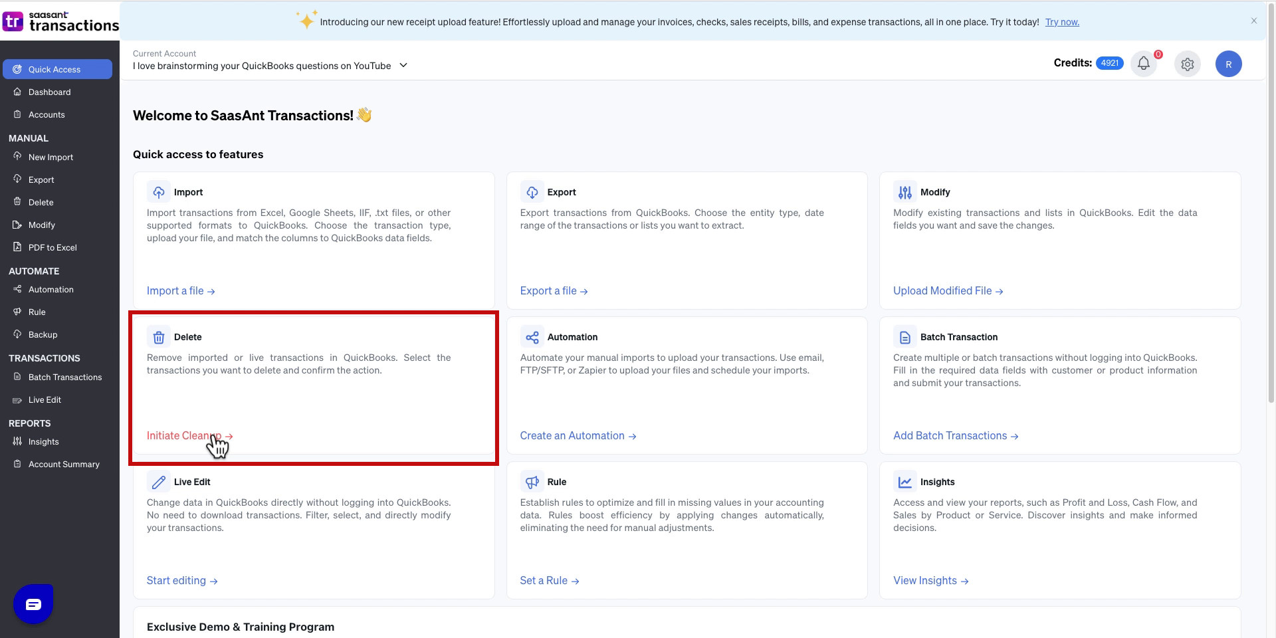1276x638 pixels.
Task: Click the Account Summary sidebar icon
Action: (x=17, y=463)
